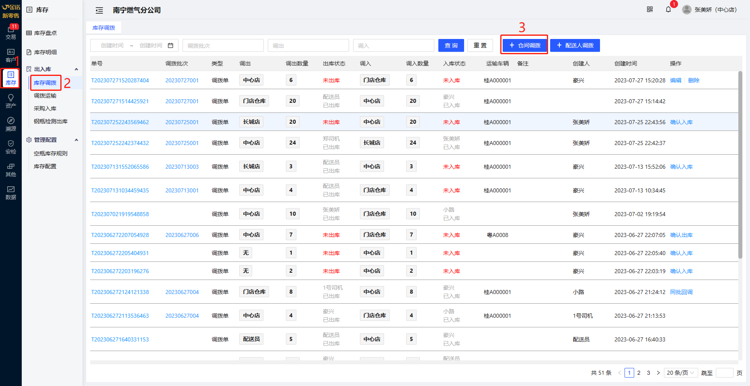Open the 数据 sidebar module
This screenshot has width=750, height=386.
(x=11, y=193)
